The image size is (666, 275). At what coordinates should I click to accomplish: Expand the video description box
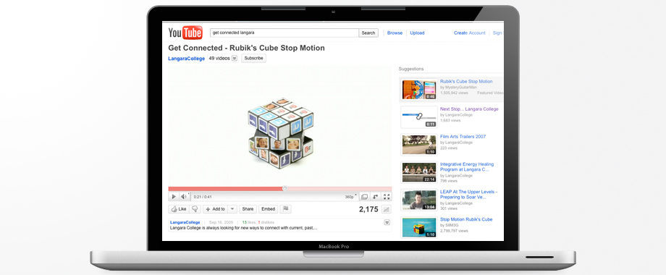387,222
